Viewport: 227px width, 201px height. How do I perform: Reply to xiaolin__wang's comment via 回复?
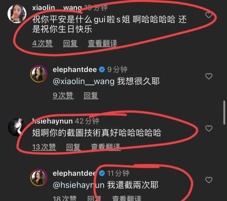70,43
